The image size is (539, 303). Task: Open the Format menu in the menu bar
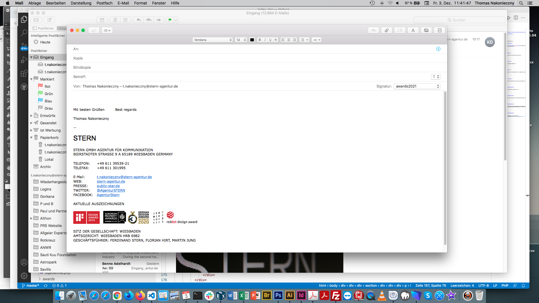(140, 3)
